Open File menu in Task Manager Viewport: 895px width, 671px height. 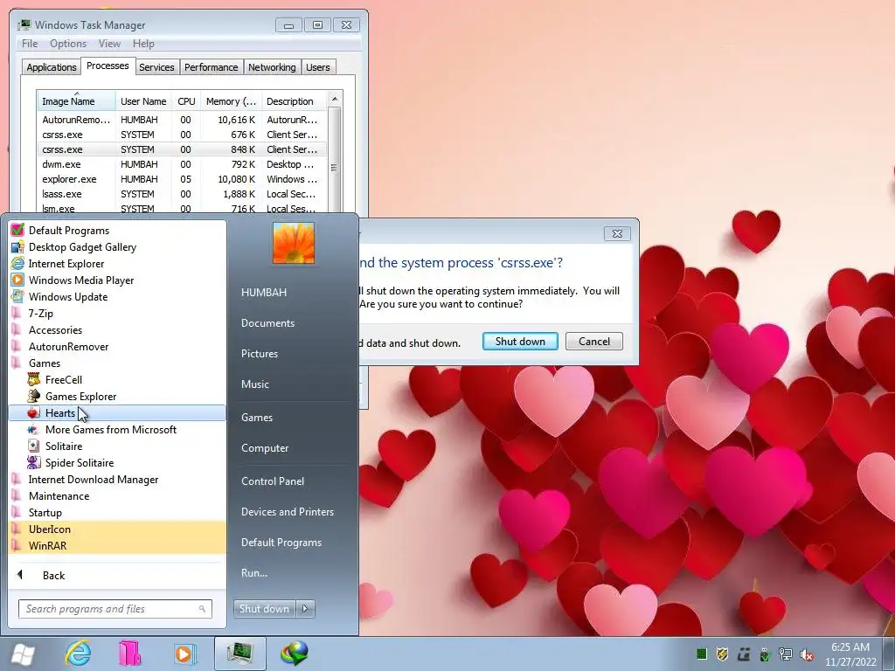point(30,44)
